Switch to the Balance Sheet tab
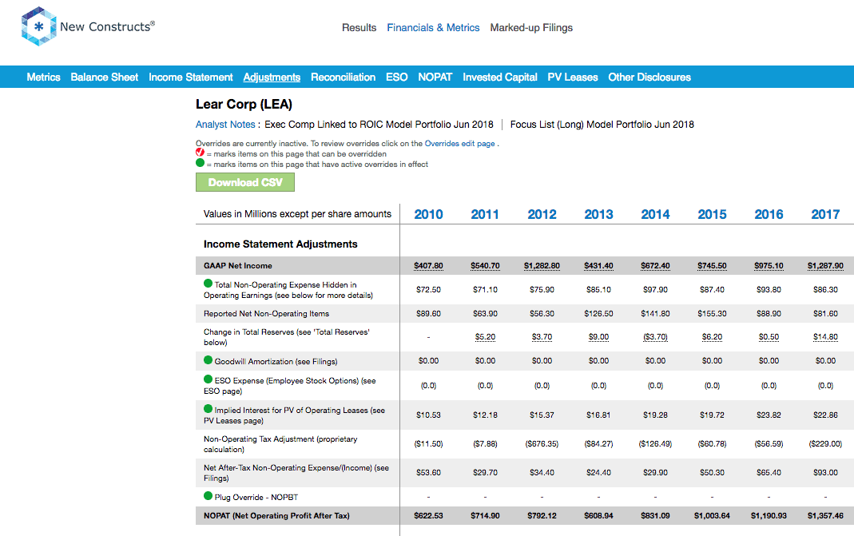854x536 pixels. (105, 77)
